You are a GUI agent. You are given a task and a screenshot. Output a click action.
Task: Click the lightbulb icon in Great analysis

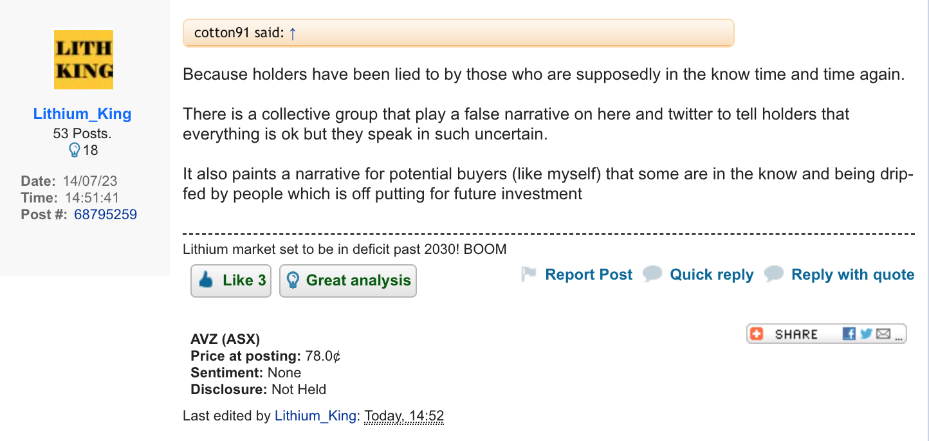[293, 280]
